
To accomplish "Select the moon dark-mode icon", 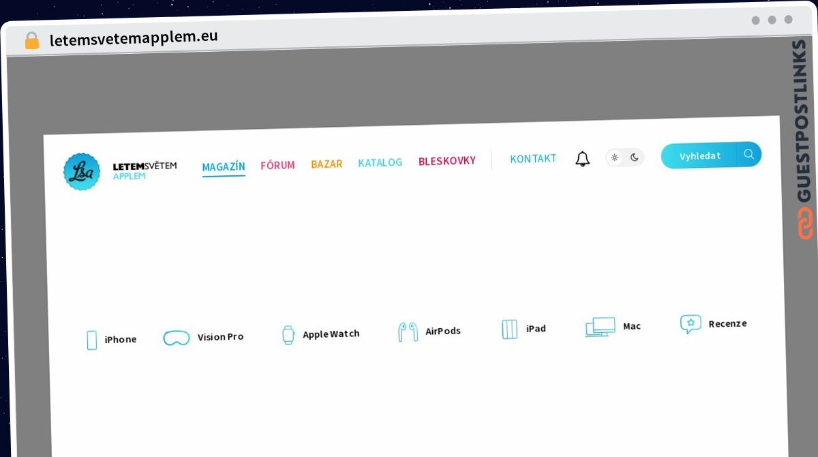I will (x=634, y=158).
